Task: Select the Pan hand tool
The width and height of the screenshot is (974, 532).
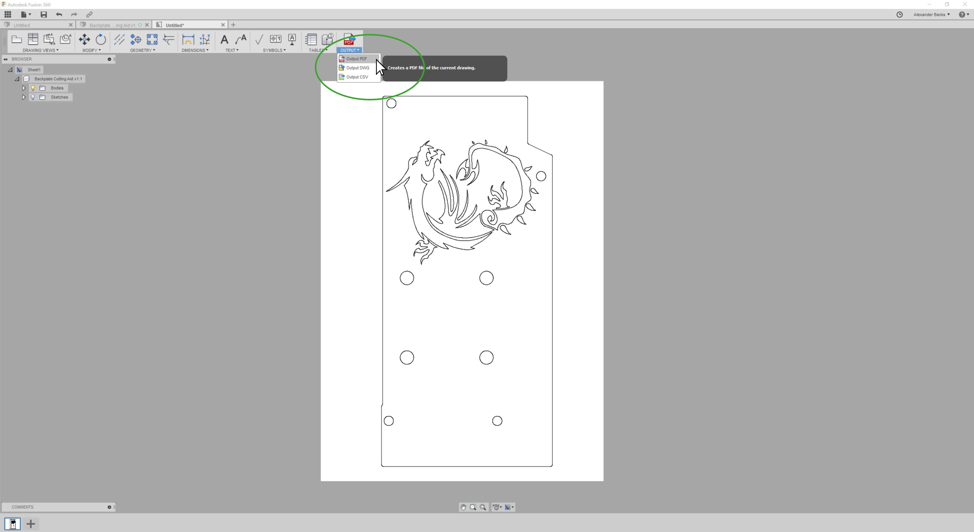Action: click(x=463, y=507)
